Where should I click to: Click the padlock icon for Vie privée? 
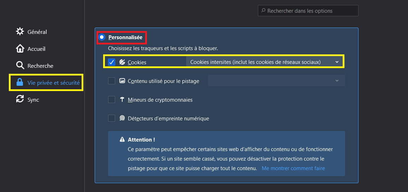click(20, 83)
